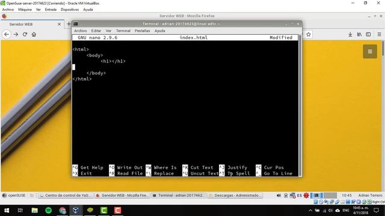This screenshot has width=385, height=216.
Task: Open VirtualBox Archivo menu
Action: pyautogui.click(x=8, y=10)
